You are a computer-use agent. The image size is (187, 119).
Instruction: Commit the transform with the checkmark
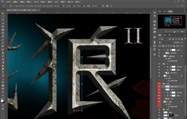tap(111, 6)
